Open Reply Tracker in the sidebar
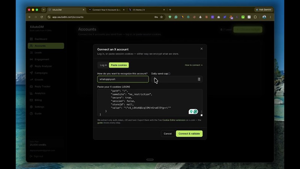 [x=46, y=86]
